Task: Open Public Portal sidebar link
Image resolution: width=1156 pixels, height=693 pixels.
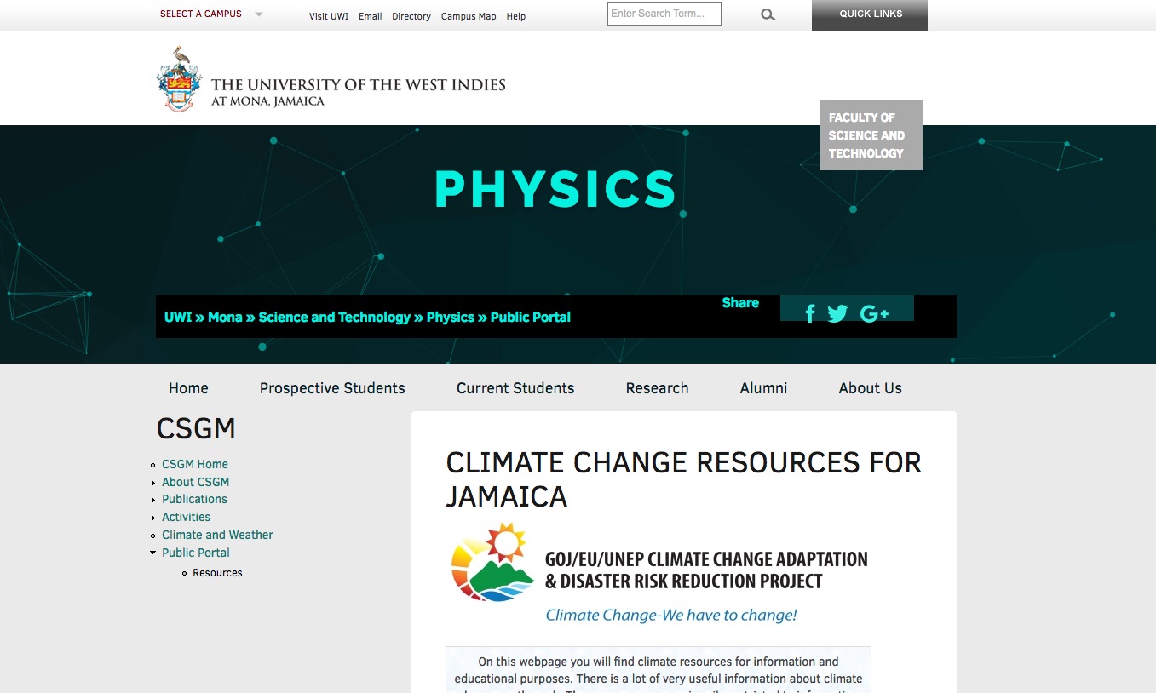Action: (x=196, y=553)
